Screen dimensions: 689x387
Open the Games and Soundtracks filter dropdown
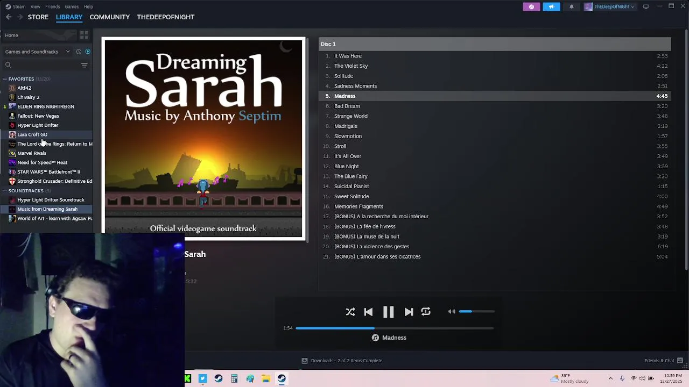[37, 52]
